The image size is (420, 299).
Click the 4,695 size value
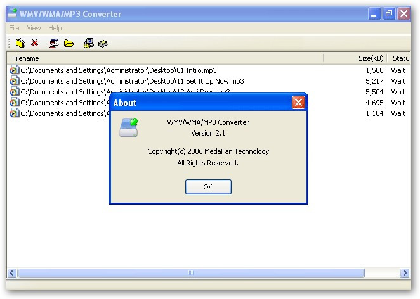point(374,103)
